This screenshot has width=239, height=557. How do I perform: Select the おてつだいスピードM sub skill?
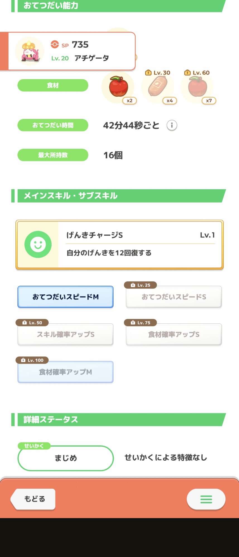(66, 297)
